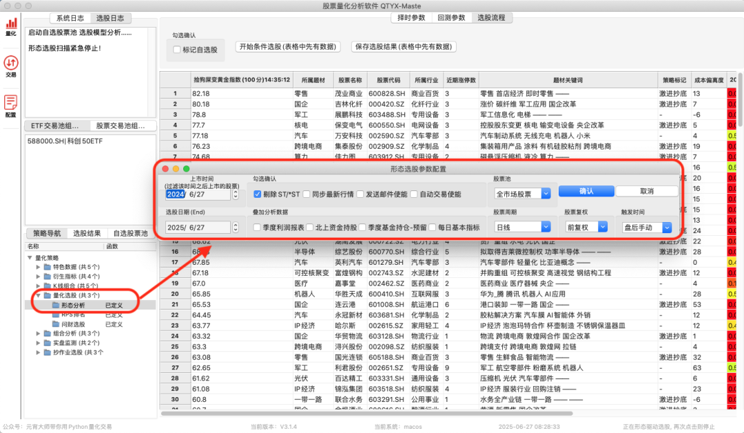Expand the 实盘监测 tree node arrow

coord(38,343)
